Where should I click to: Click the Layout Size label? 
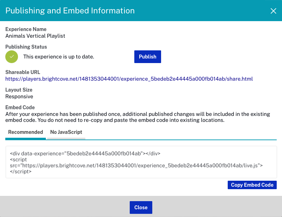19,90
